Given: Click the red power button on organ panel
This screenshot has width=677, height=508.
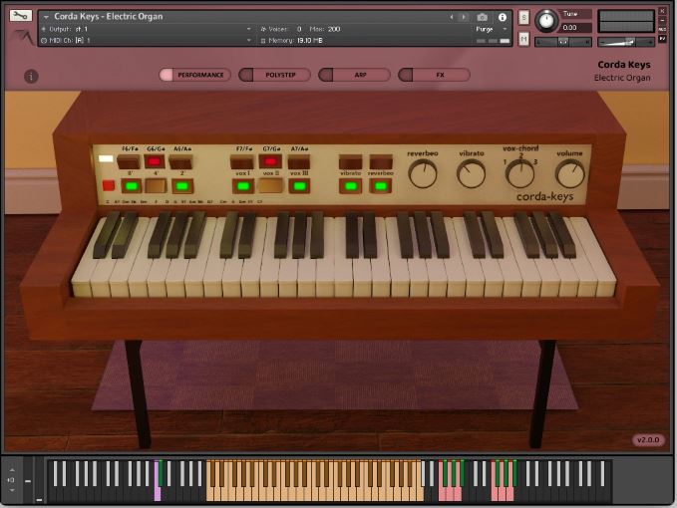Looking at the screenshot, I should point(109,185).
